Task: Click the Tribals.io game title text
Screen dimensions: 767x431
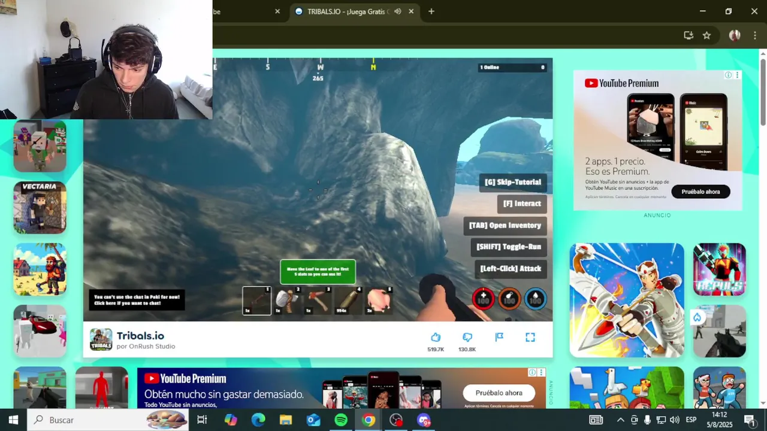Action: pos(140,336)
